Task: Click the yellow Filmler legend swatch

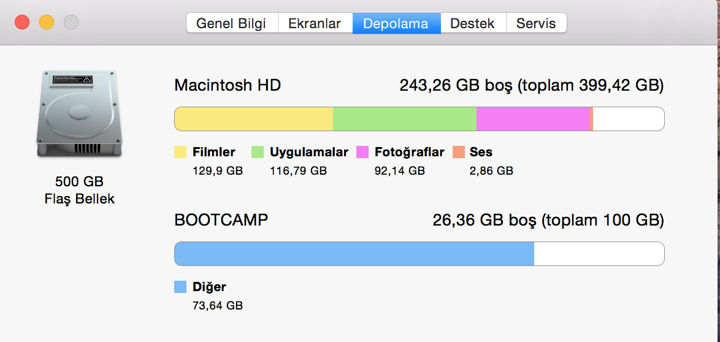Action: (180, 152)
